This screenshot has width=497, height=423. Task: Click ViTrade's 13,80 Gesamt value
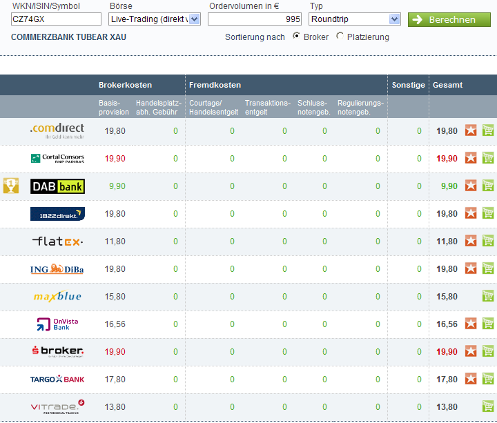pyautogui.click(x=447, y=406)
